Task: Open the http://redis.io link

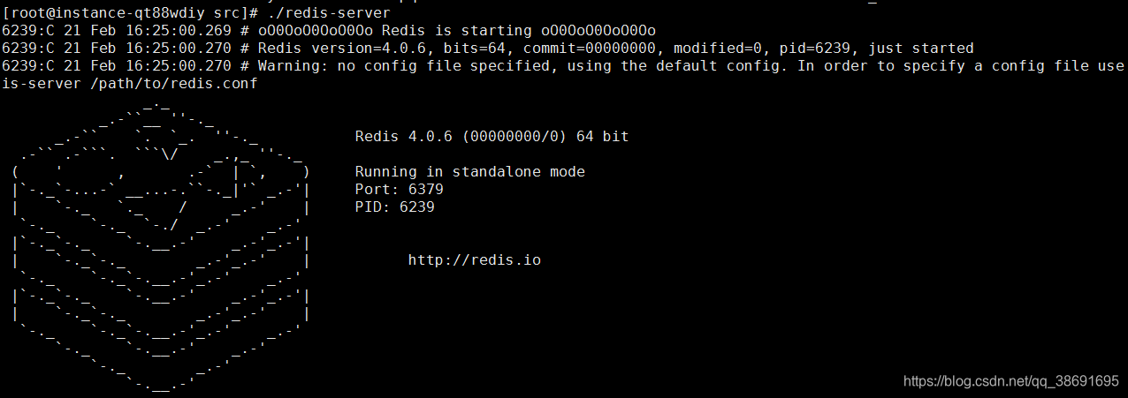Action: tap(475, 259)
